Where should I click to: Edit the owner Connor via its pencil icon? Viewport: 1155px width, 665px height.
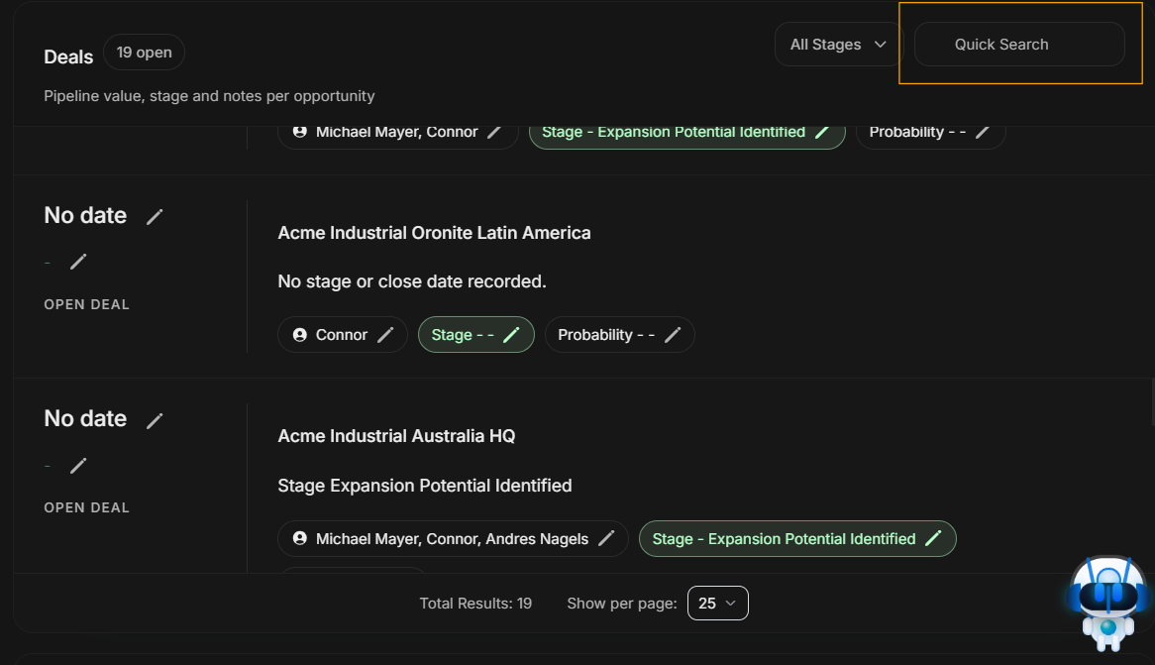385,335
